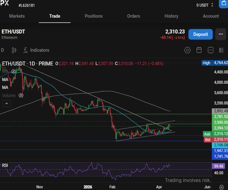Screen dimensions: 228x190
Task: Switch to the History tab
Action: (x=171, y=16)
